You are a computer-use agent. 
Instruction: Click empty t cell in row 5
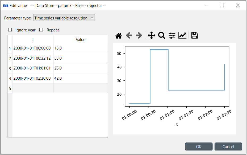coord(33,88)
